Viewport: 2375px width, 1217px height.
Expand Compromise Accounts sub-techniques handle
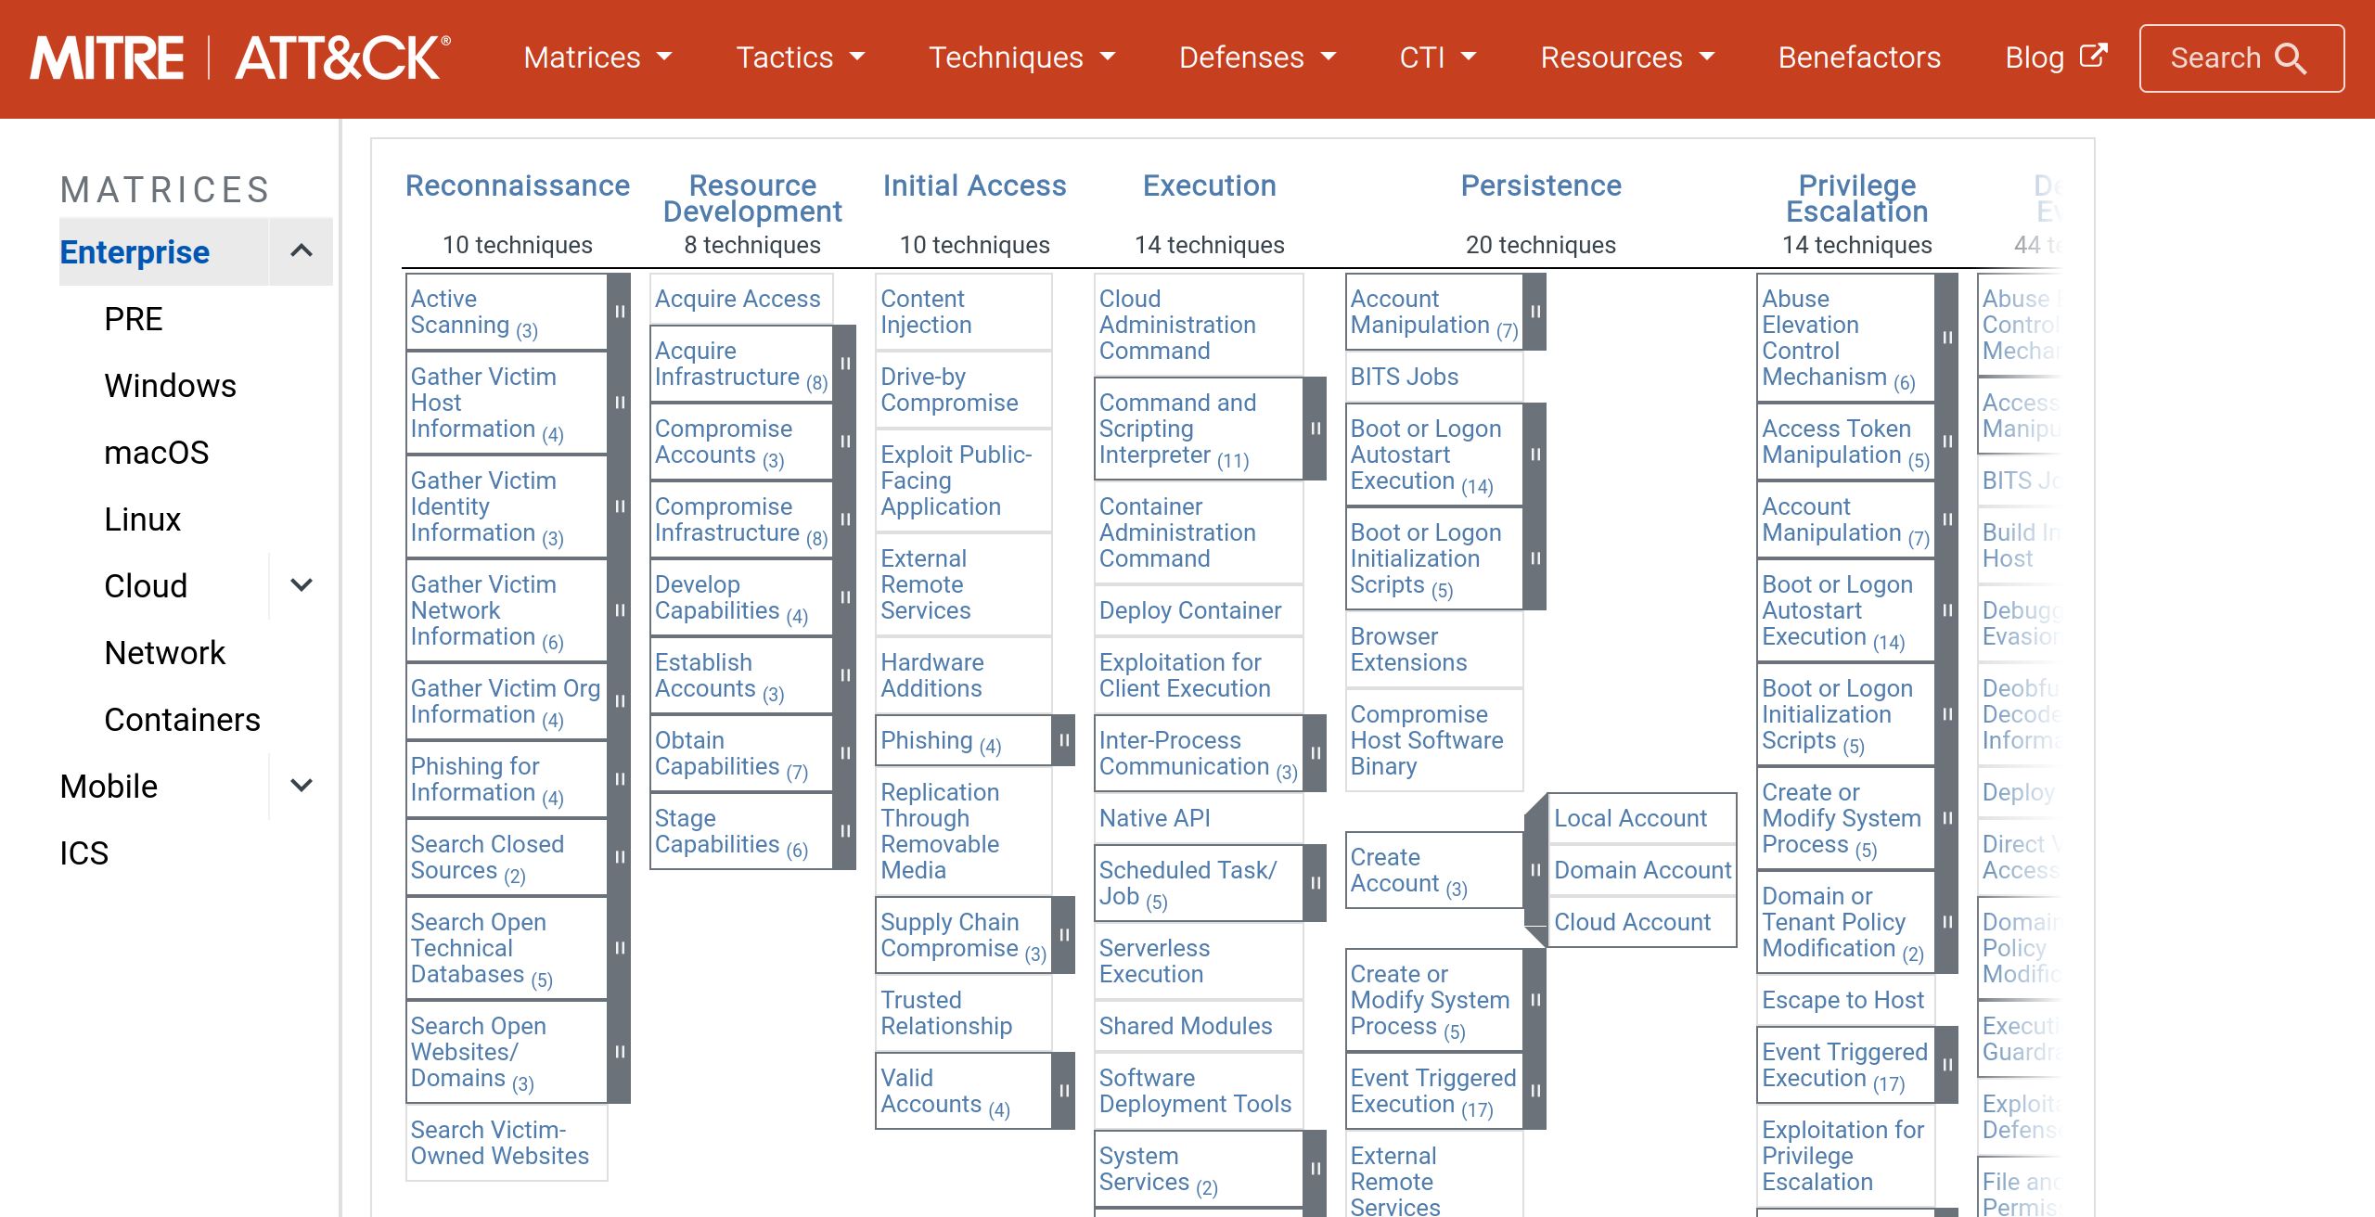845,442
